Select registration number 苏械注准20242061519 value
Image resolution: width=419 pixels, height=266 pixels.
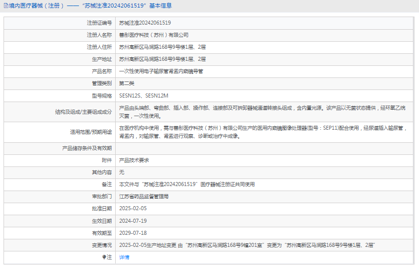coord(145,23)
